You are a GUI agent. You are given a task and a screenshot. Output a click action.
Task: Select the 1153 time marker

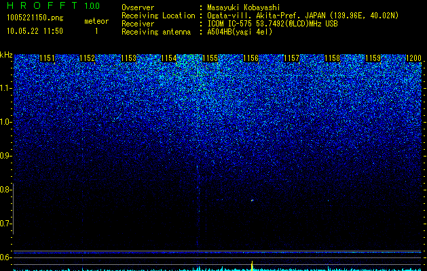(x=128, y=58)
